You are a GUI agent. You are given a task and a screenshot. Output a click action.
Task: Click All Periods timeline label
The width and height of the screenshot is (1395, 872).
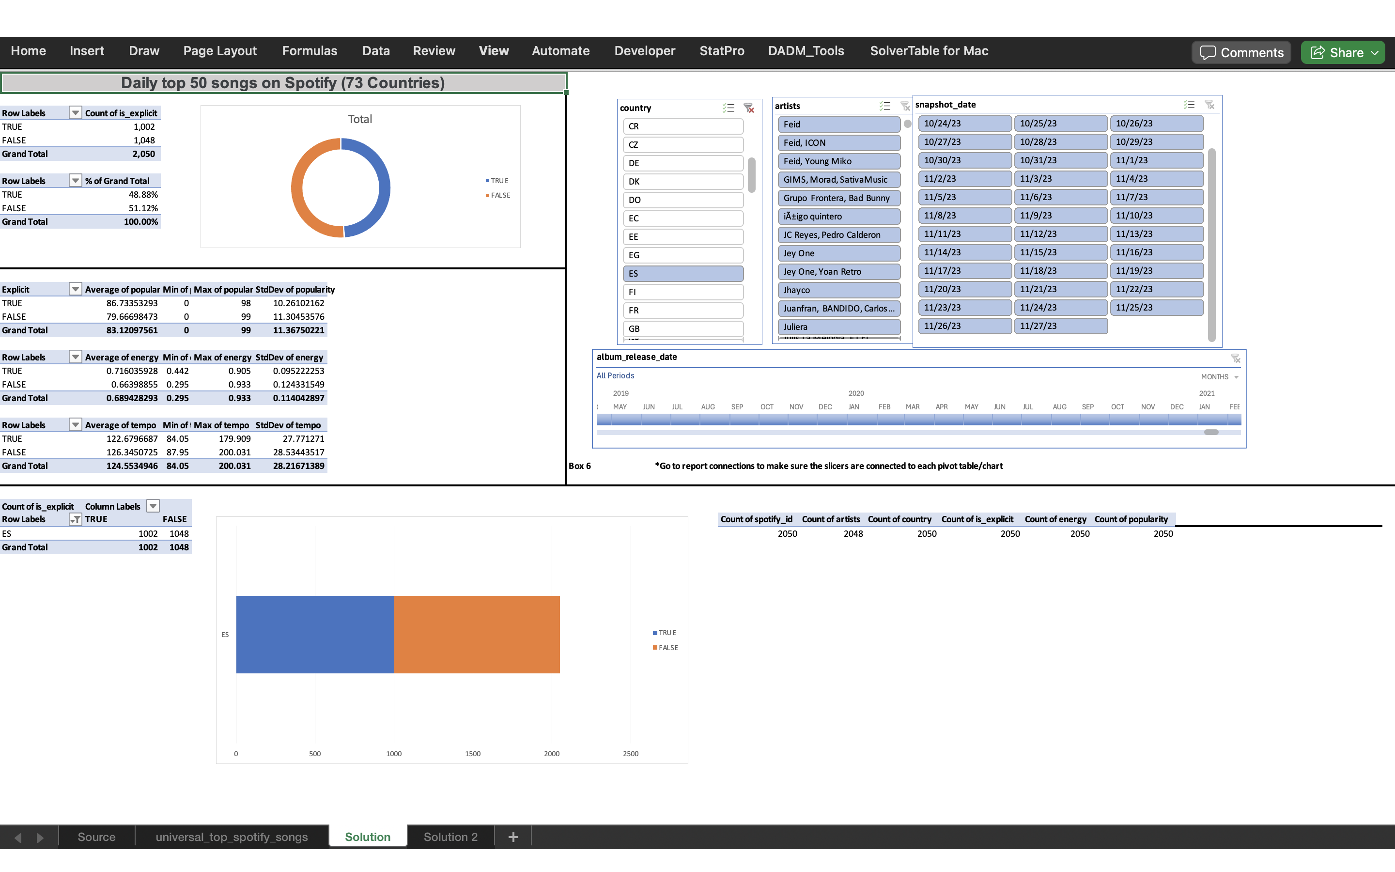(615, 375)
